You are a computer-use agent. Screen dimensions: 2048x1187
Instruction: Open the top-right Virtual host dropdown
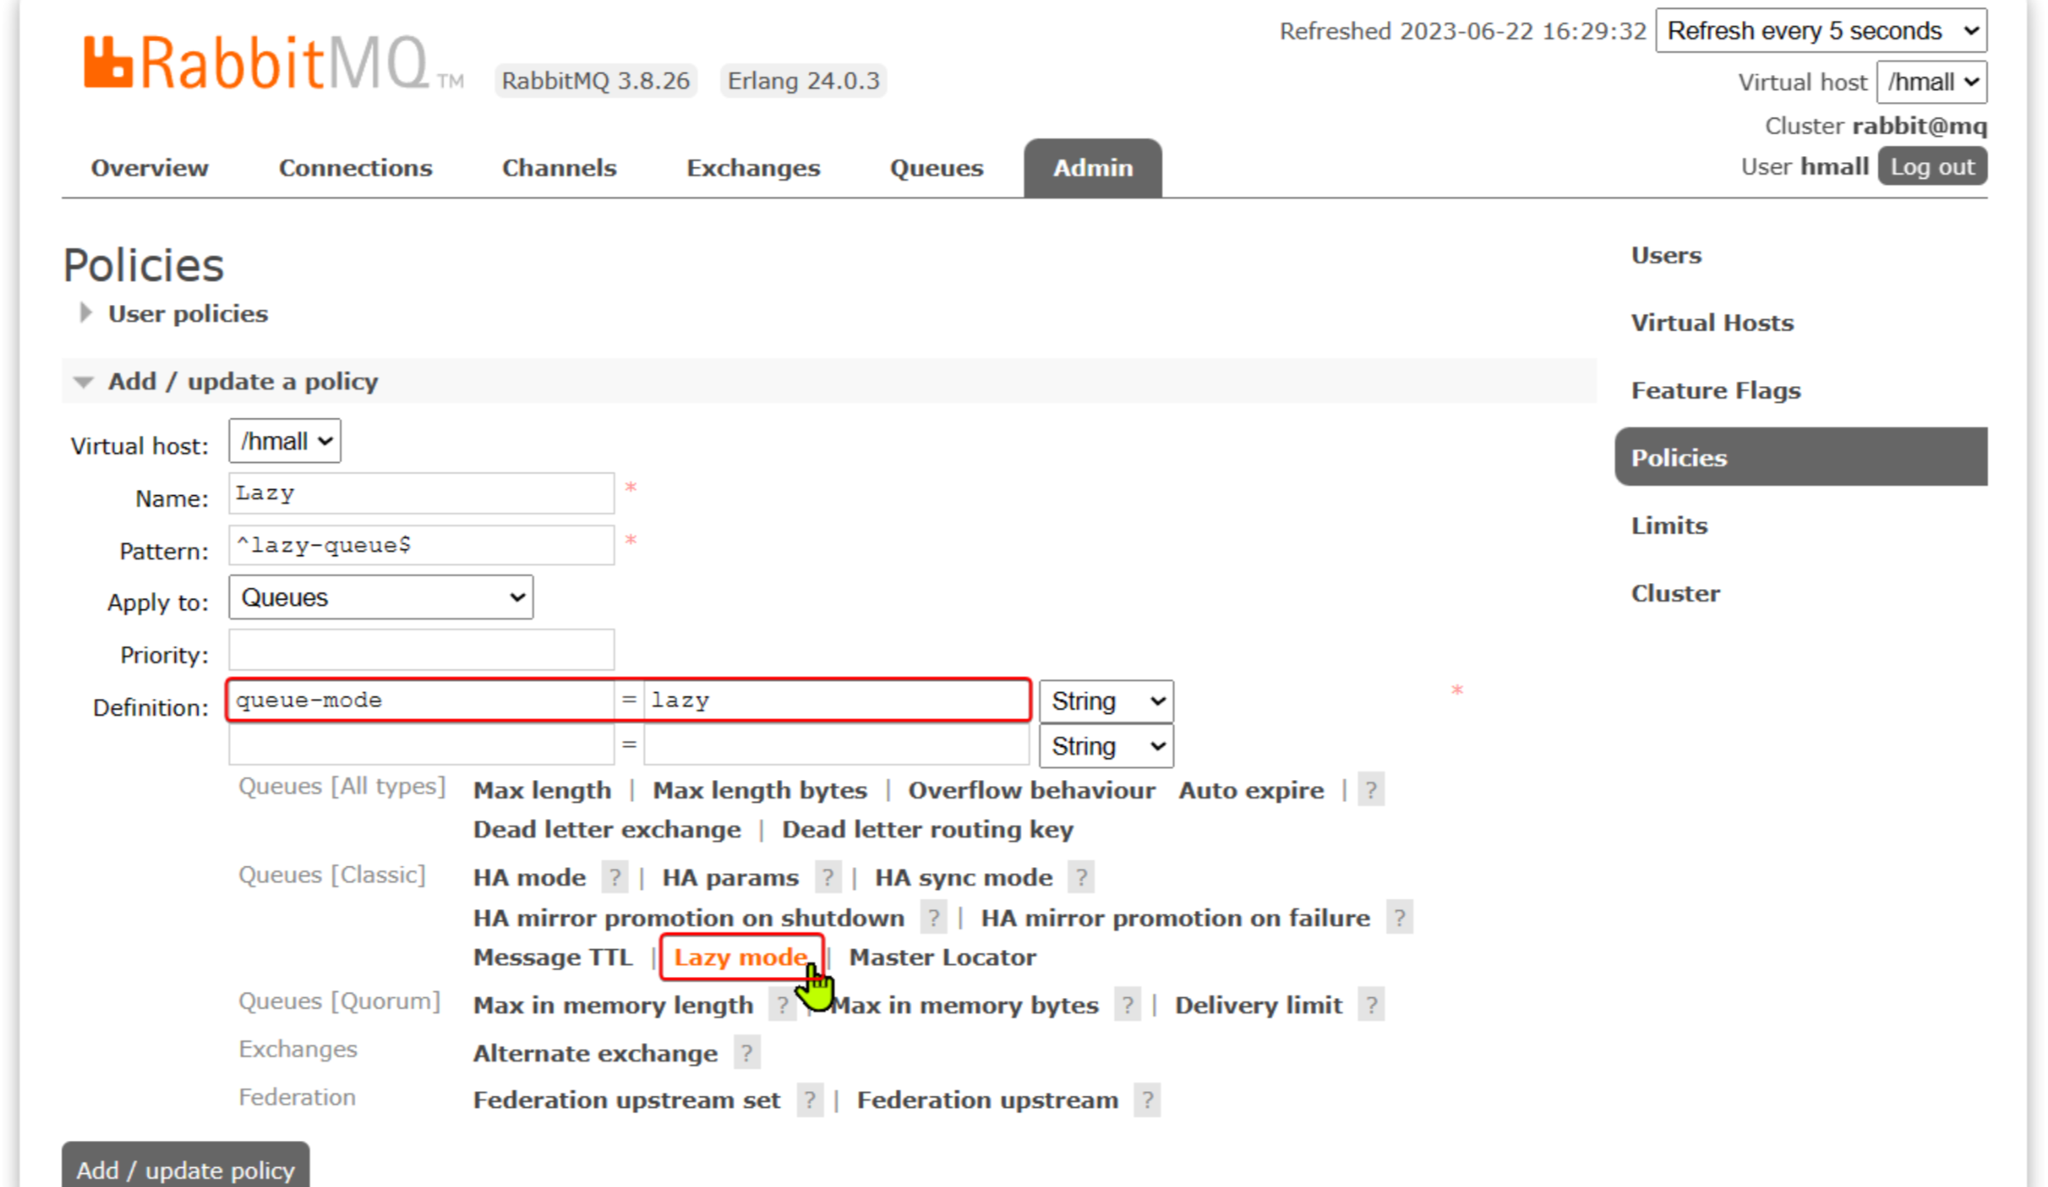1931,82
